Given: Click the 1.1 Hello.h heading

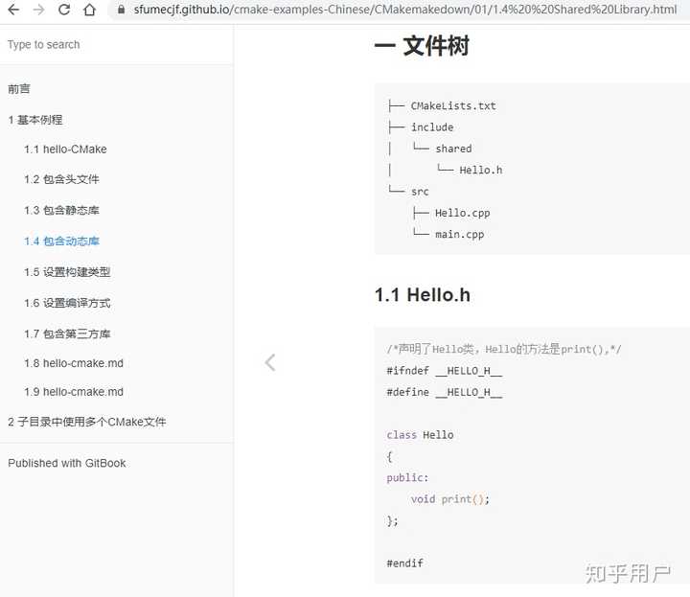Looking at the screenshot, I should (x=423, y=295).
